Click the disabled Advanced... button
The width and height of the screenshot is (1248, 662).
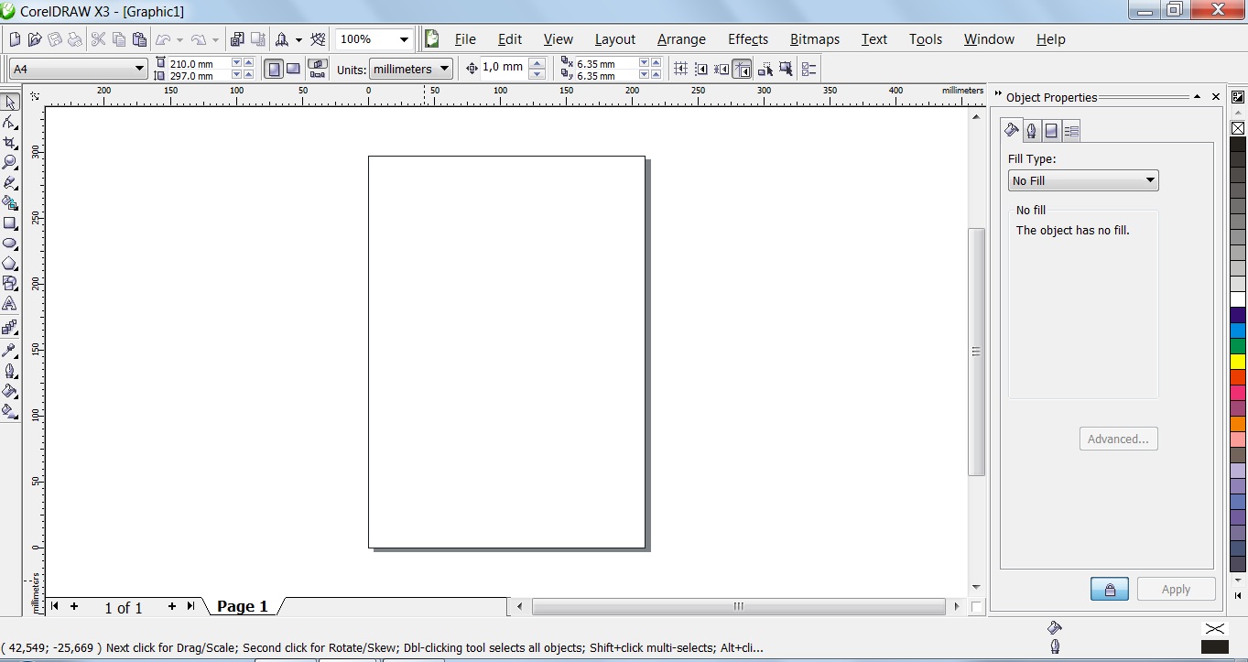[1118, 439]
